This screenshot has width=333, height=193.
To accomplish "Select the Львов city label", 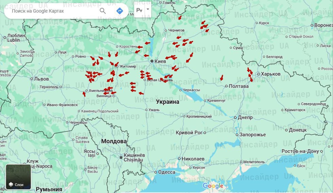I will pyautogui.click(x=41, y=79).
